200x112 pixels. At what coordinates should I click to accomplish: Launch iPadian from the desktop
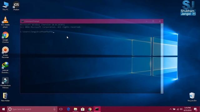[16, 6]
